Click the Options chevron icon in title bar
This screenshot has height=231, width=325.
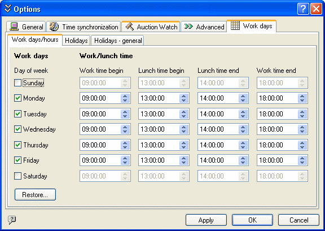coord(8,8)
